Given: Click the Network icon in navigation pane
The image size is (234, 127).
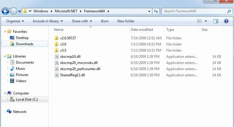Looking at the screenshot, I should (x=9, y=111).
